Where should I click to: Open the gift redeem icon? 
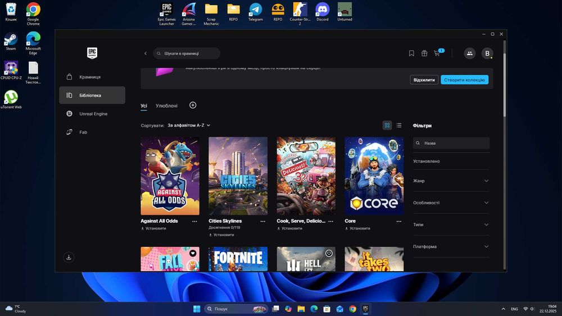[424, 53]
